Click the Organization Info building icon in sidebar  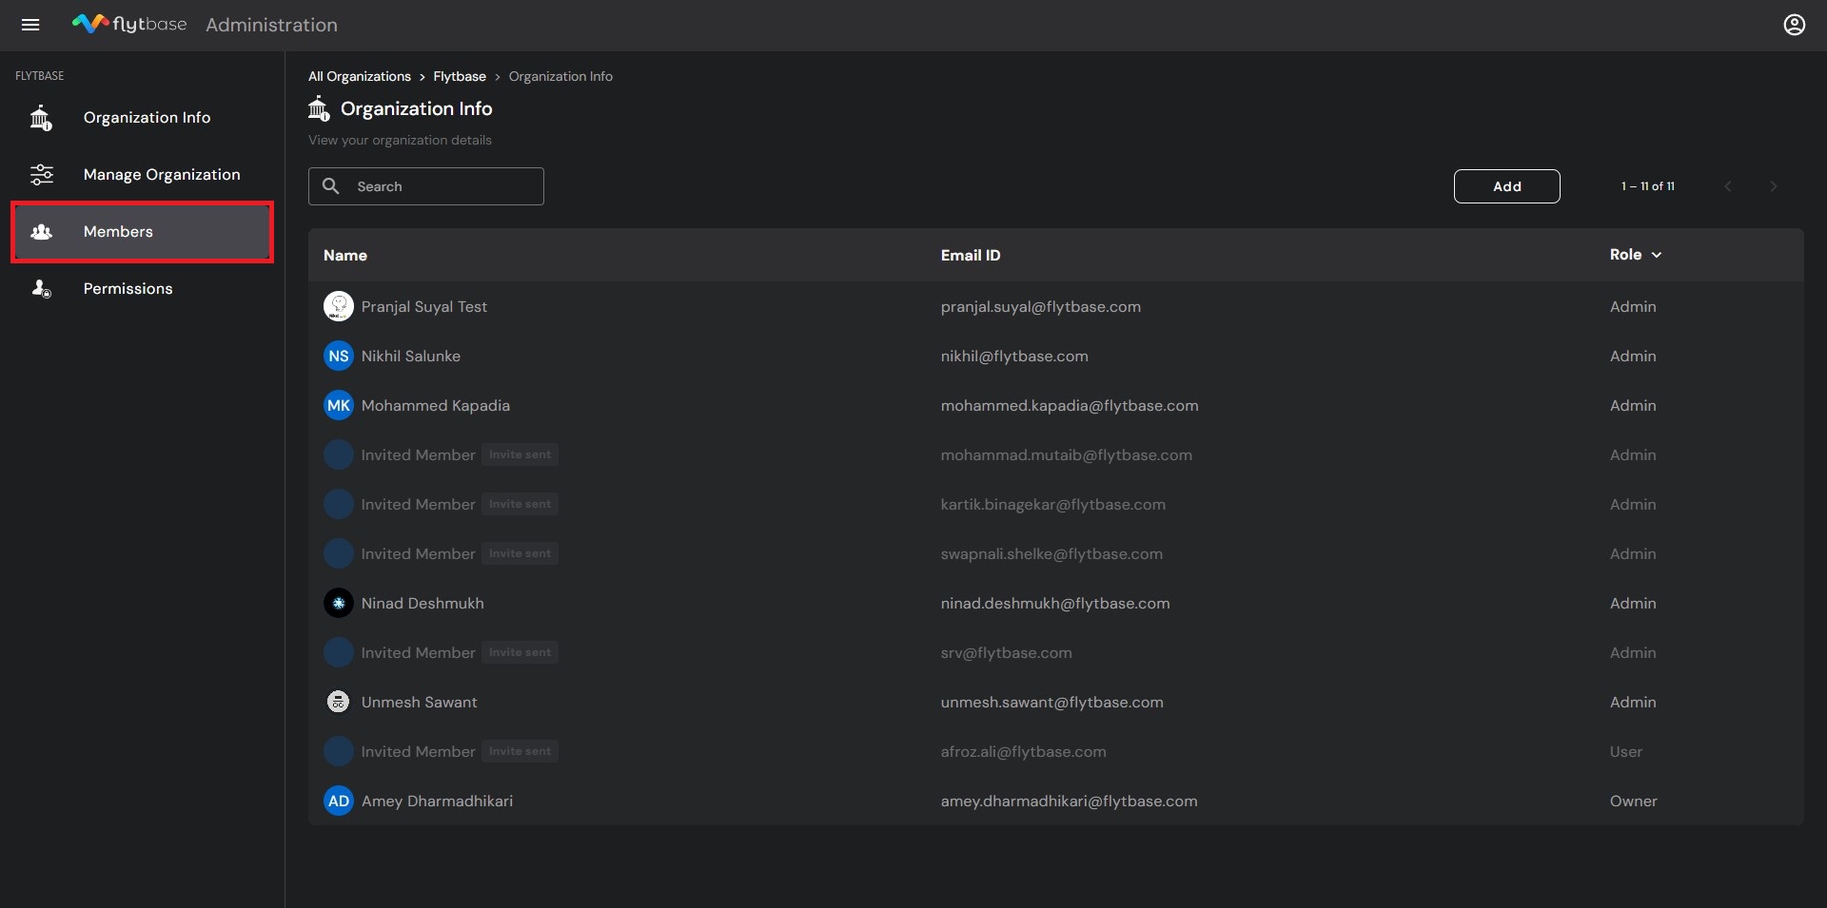click(x=41, y=118)
